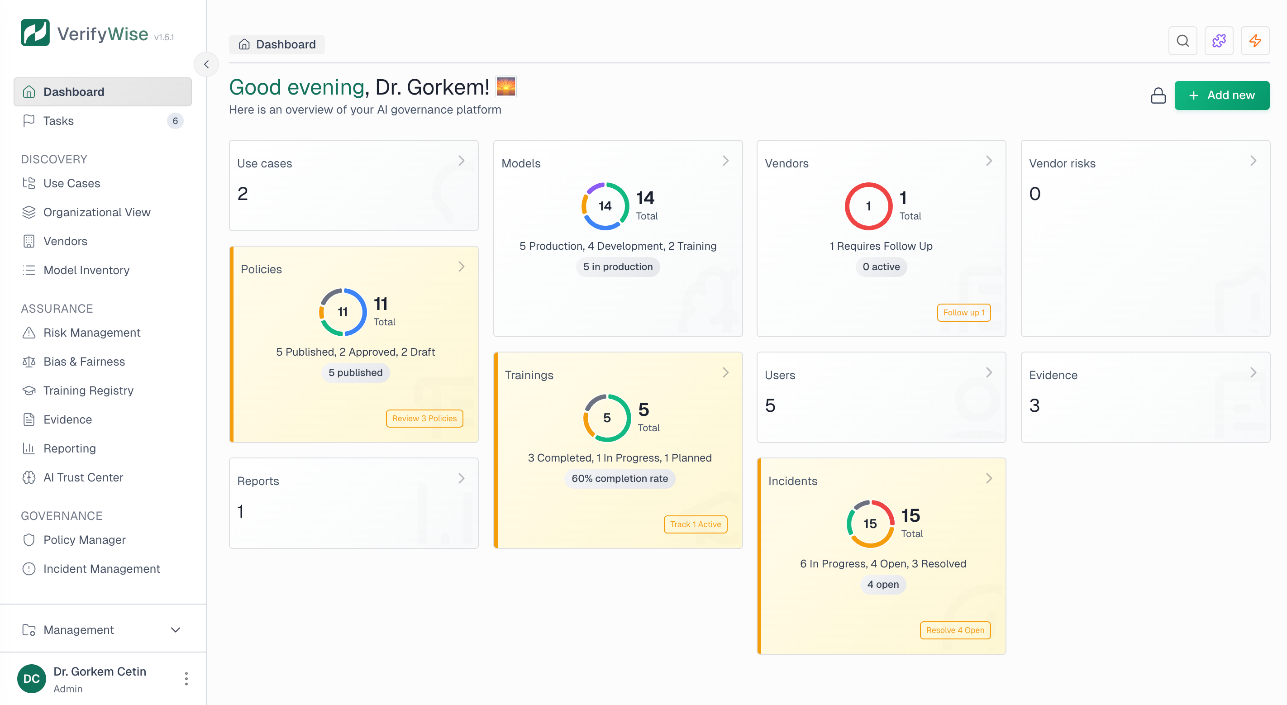Open the Vendors card via its chevron

[x=989, y=160]
